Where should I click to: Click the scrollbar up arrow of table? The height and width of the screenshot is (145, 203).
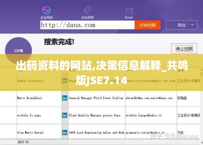pos(202,70)
